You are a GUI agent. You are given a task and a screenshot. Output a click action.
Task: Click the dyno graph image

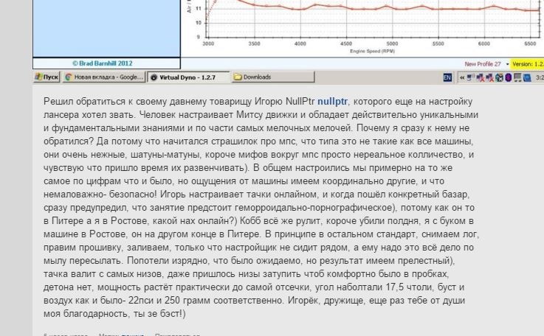(362, 29)
